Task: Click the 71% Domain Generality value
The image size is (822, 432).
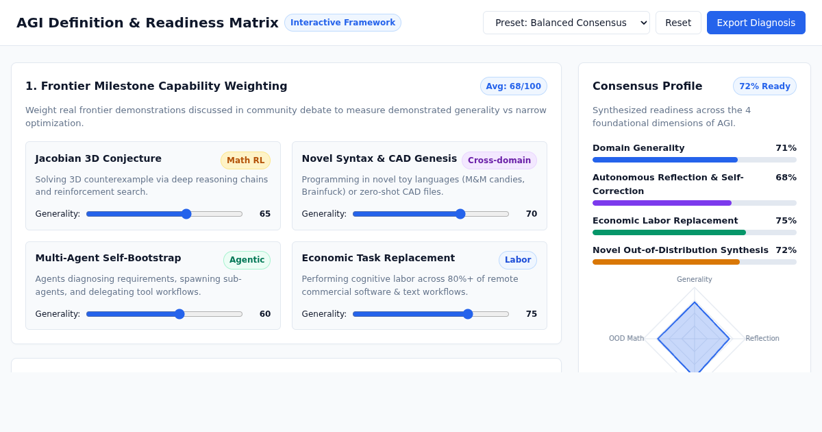Action: click(786, 148)
